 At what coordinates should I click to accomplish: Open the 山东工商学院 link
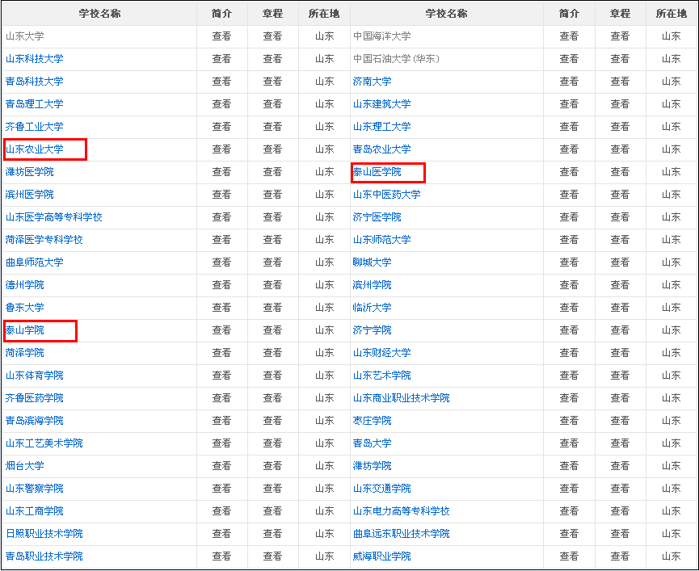point(34,511)
